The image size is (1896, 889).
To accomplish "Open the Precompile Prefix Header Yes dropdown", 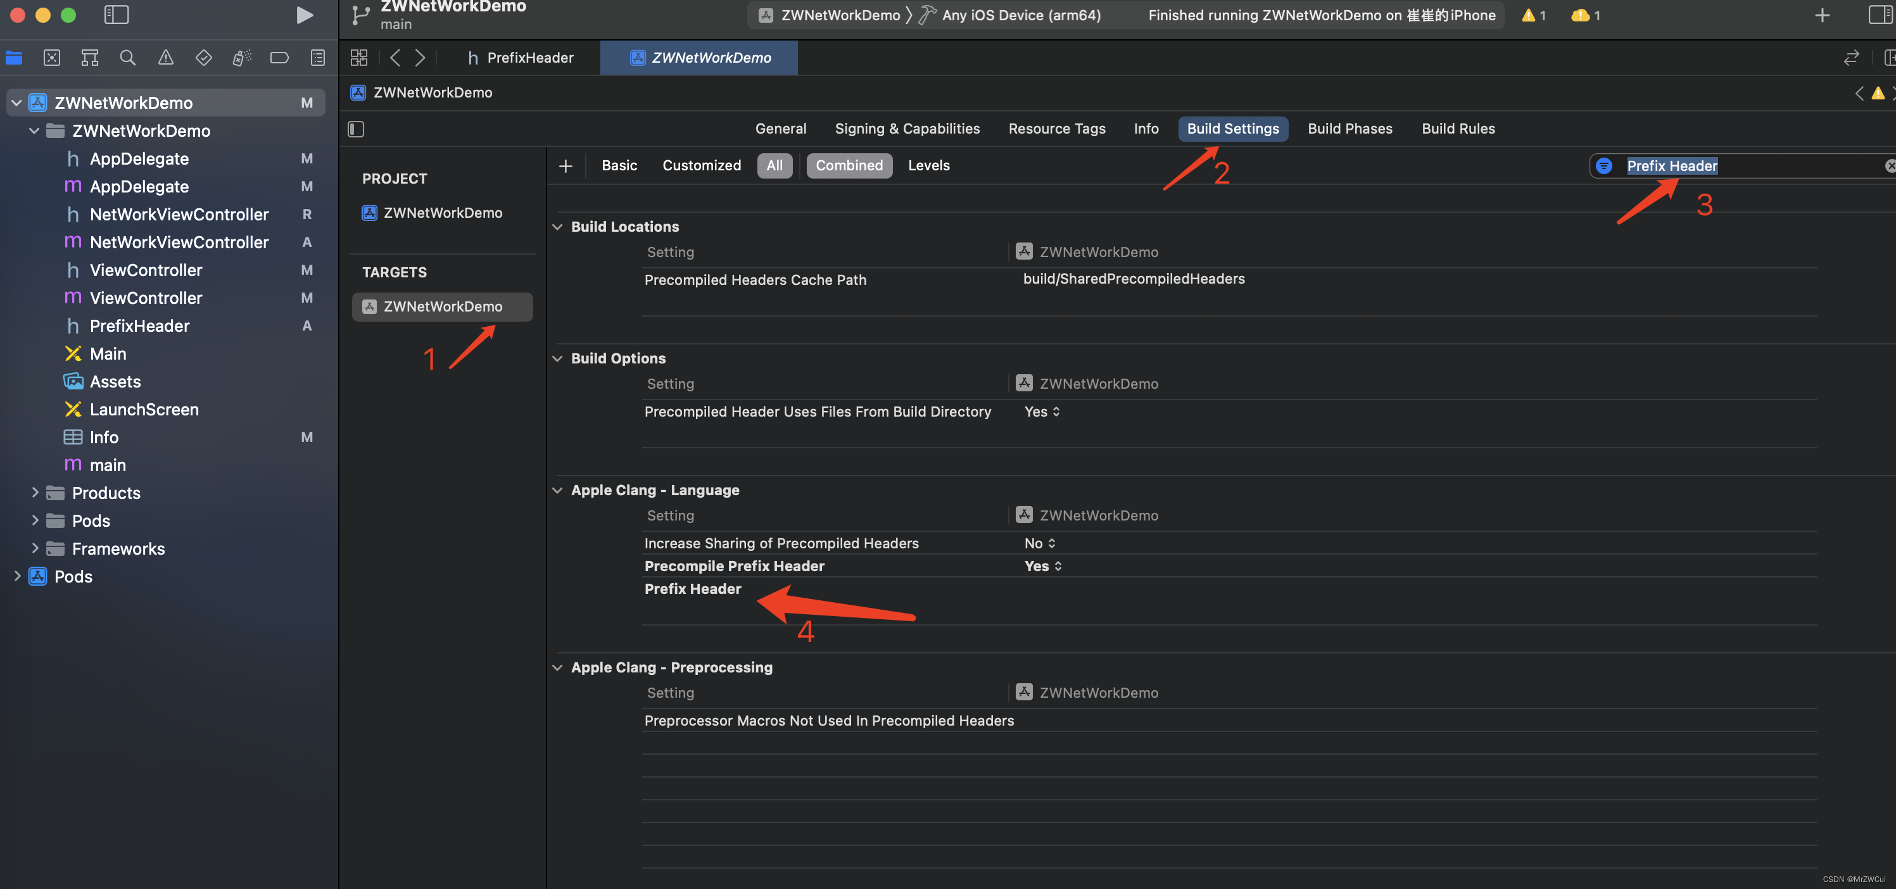I will pyautogui.click(x=1042, y=566).
